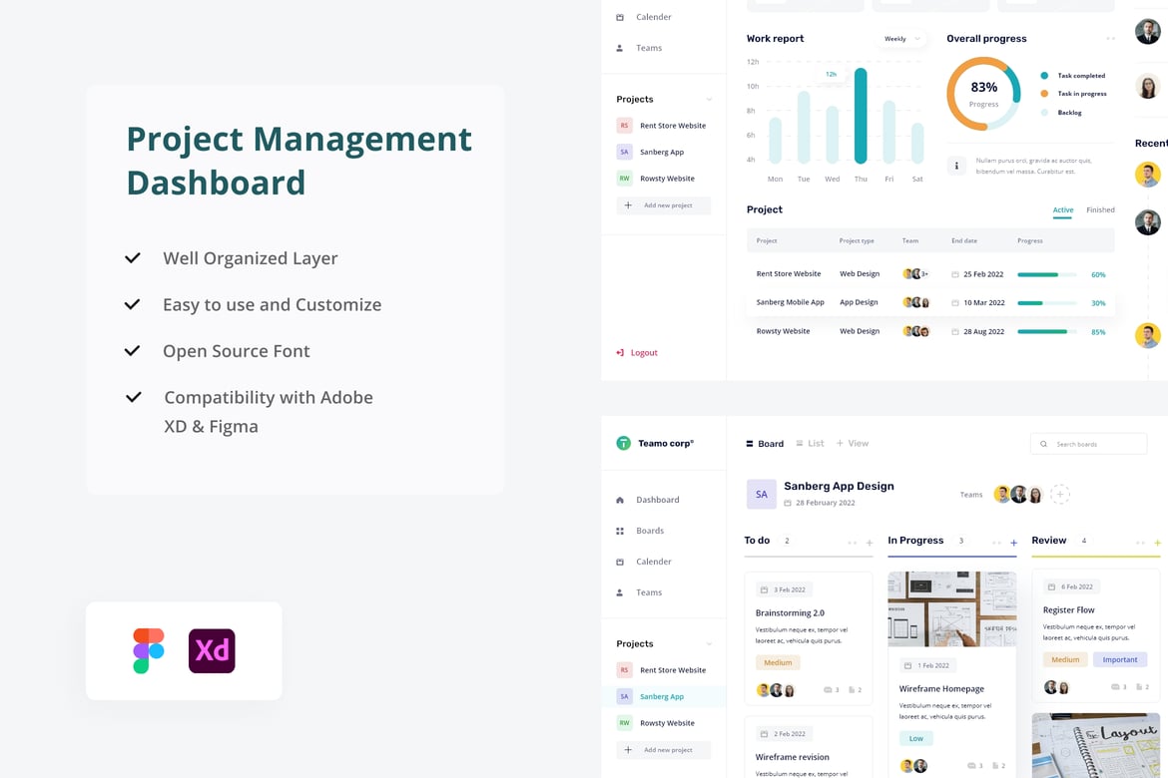Add a team member with dashed plus circle

click(x=1060, y=494)
